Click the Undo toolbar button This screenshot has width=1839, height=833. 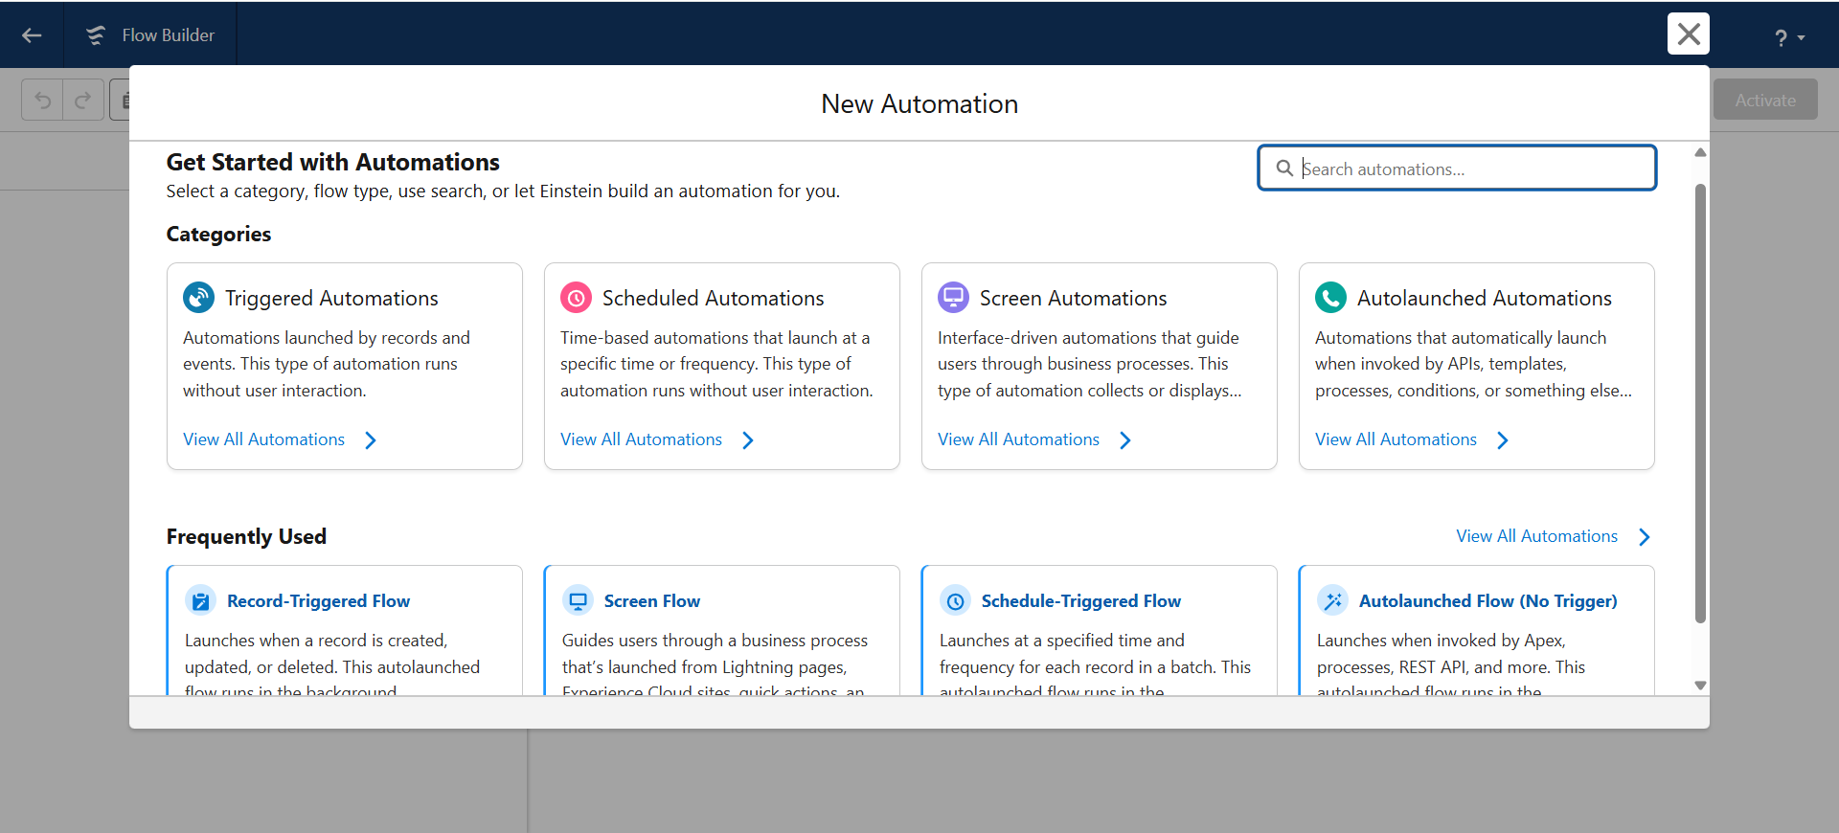(42, 100)
